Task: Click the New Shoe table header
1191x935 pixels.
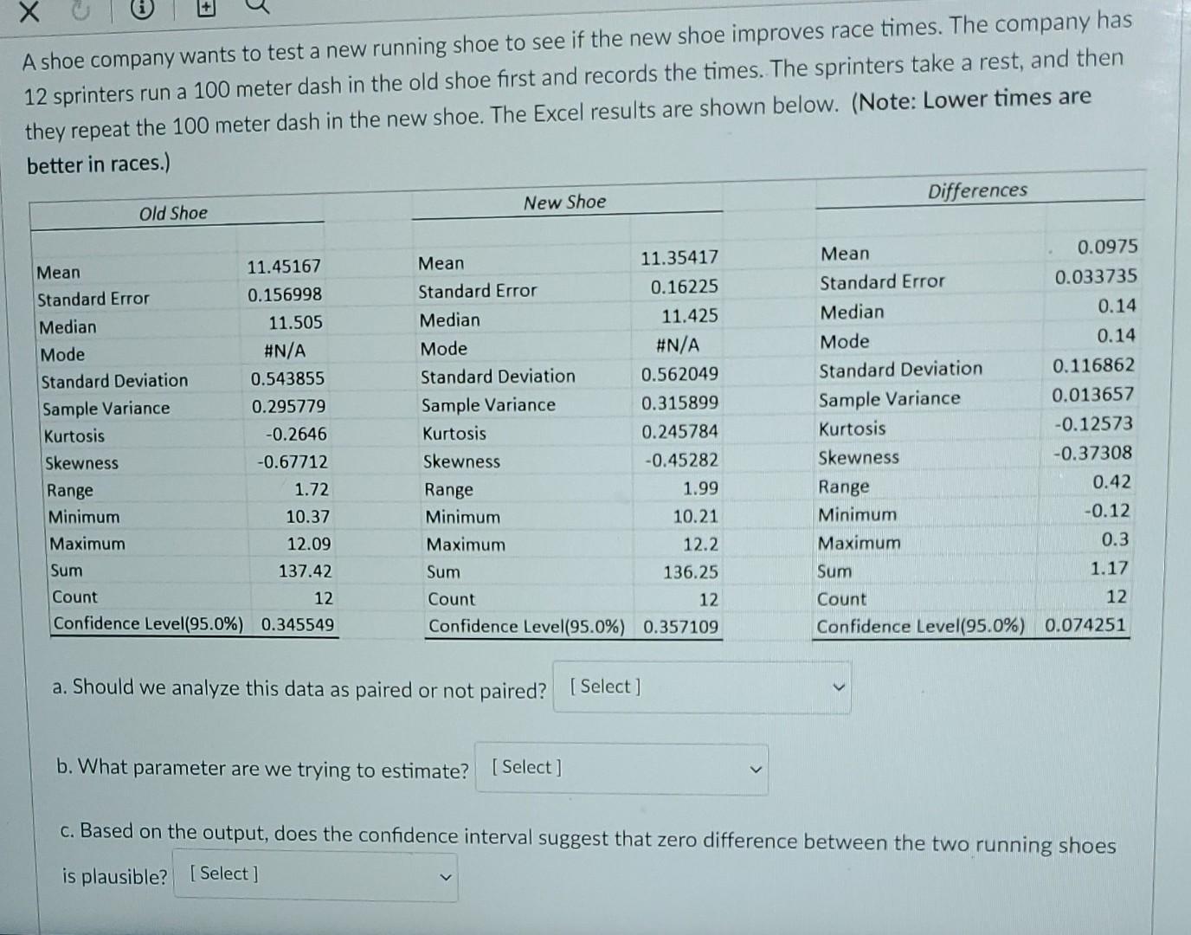Action: (564, 203)
